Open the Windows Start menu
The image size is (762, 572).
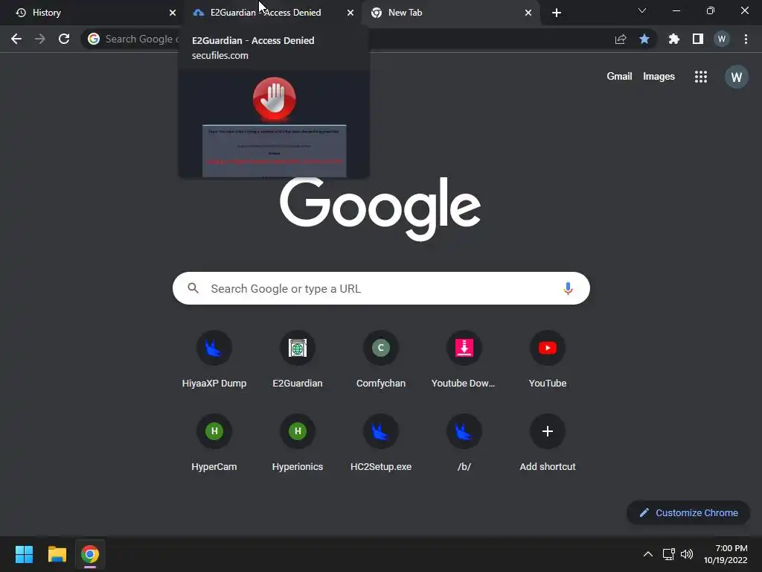(24, 554)
